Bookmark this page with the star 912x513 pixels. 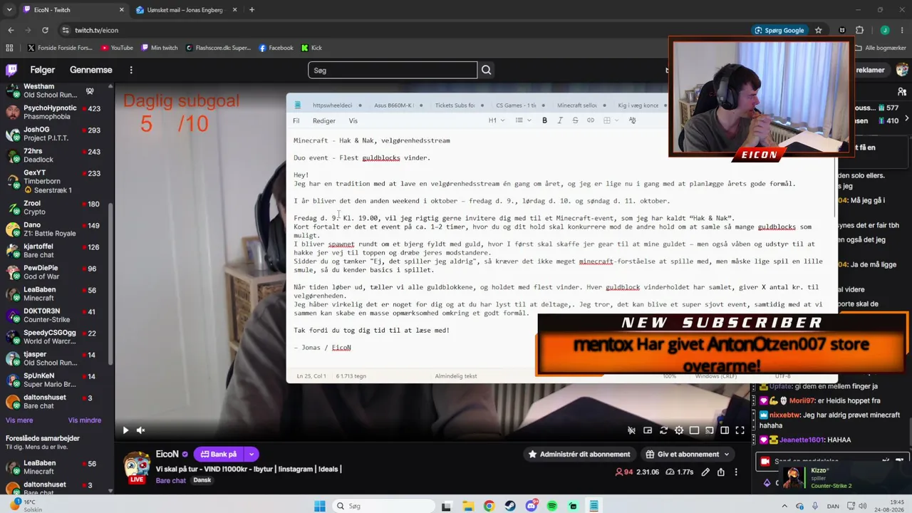pyautogui.click(x=819, y=30)
